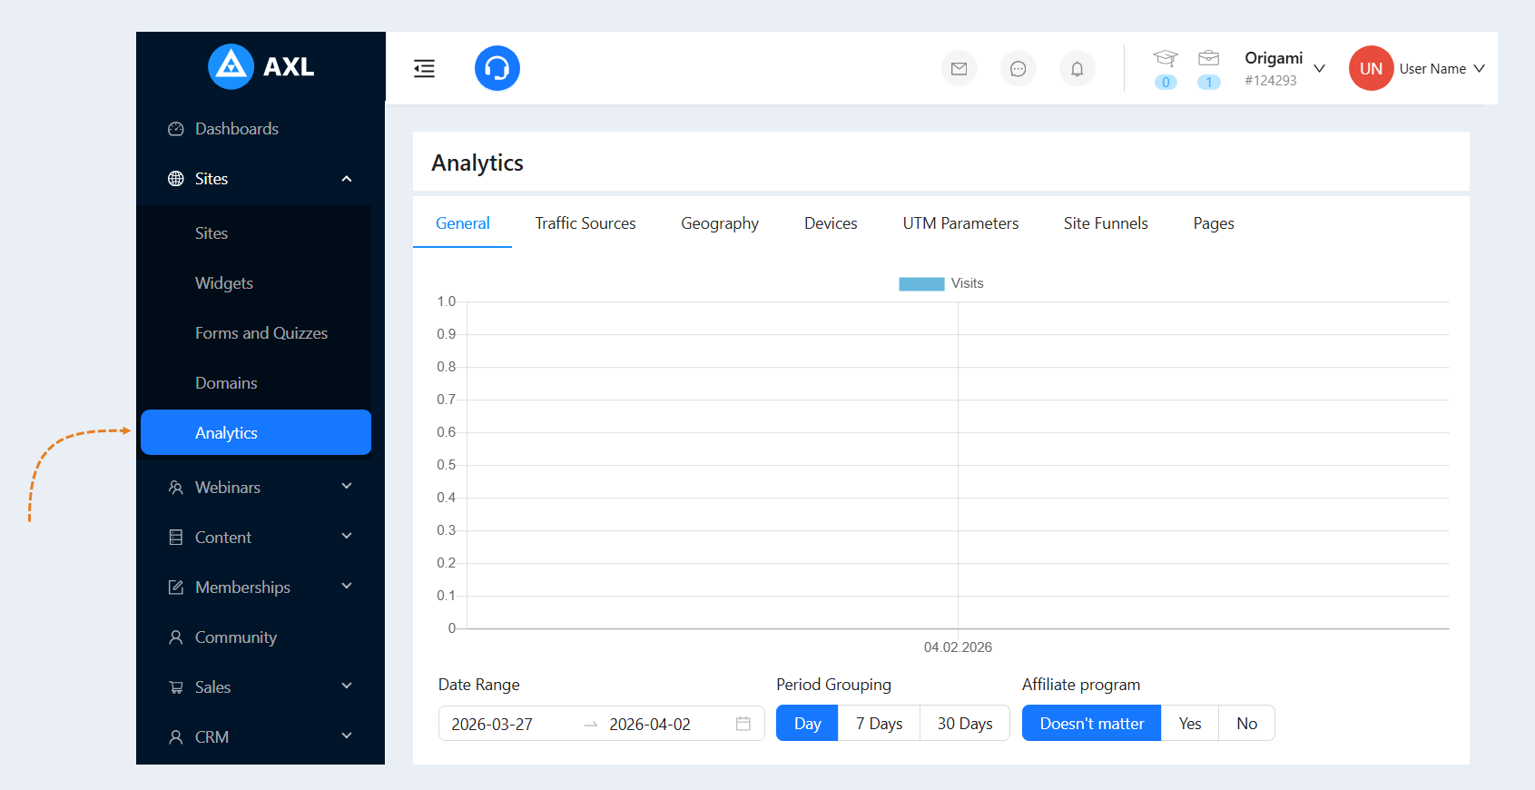Open Dashboards in the sidebar
The width and height of the screenshot is (1535, 790).
[256, 129]
